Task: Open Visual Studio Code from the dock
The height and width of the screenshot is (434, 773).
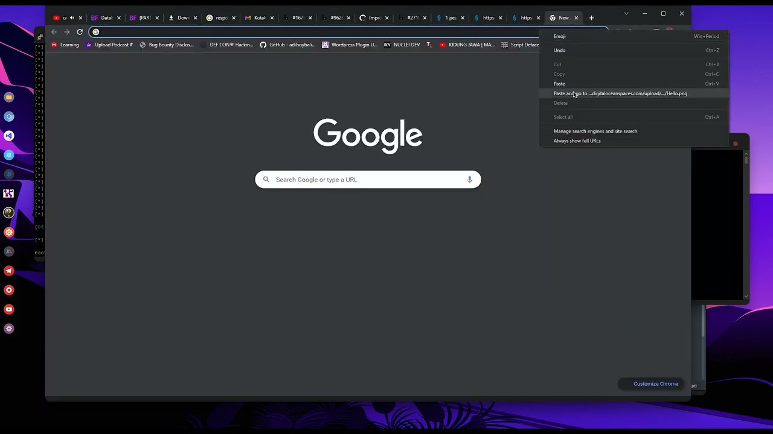Action: point(9,136)
